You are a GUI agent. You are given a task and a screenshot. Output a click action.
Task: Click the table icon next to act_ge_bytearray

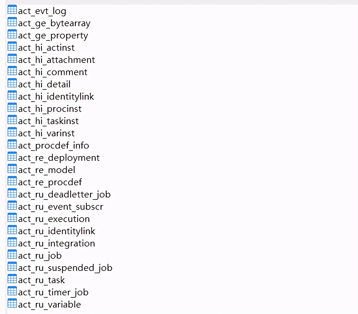(x=12, y=22)
